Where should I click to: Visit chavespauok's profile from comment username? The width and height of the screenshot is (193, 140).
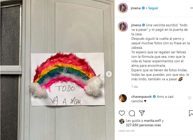pos(141,96)
